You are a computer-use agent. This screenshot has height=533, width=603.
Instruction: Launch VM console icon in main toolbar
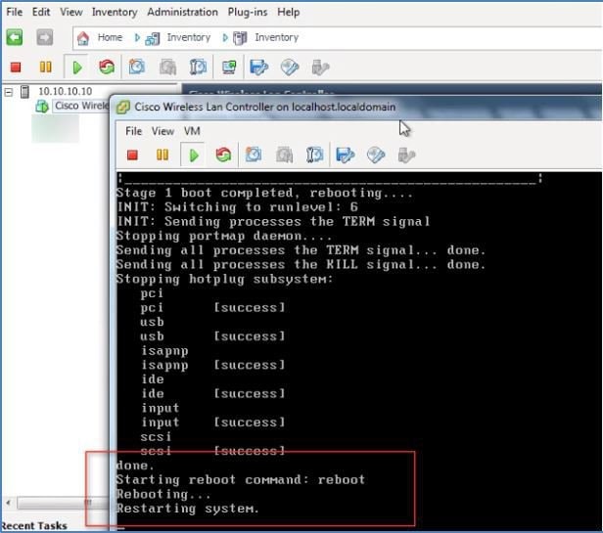[x=229, y=67]
